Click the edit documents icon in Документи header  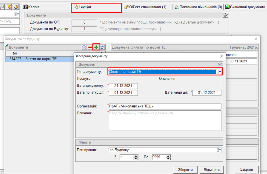pyautogui.click(x=226, y=15)
